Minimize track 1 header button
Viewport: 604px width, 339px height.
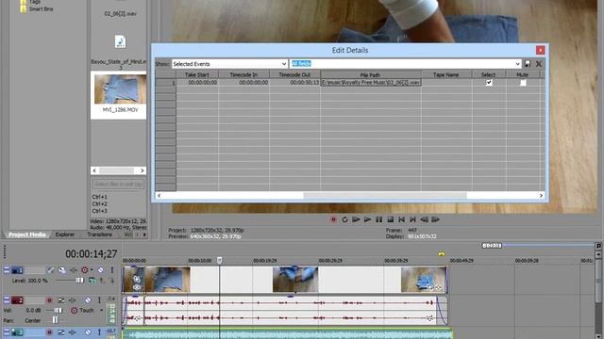pos(7,270)
